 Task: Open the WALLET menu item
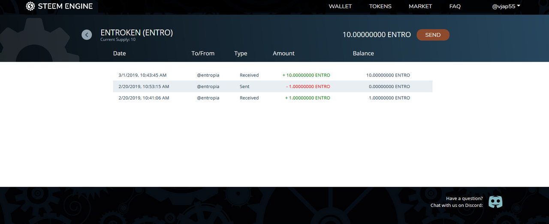click(340, 6)
